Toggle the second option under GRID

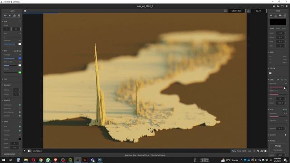[20, 131]
